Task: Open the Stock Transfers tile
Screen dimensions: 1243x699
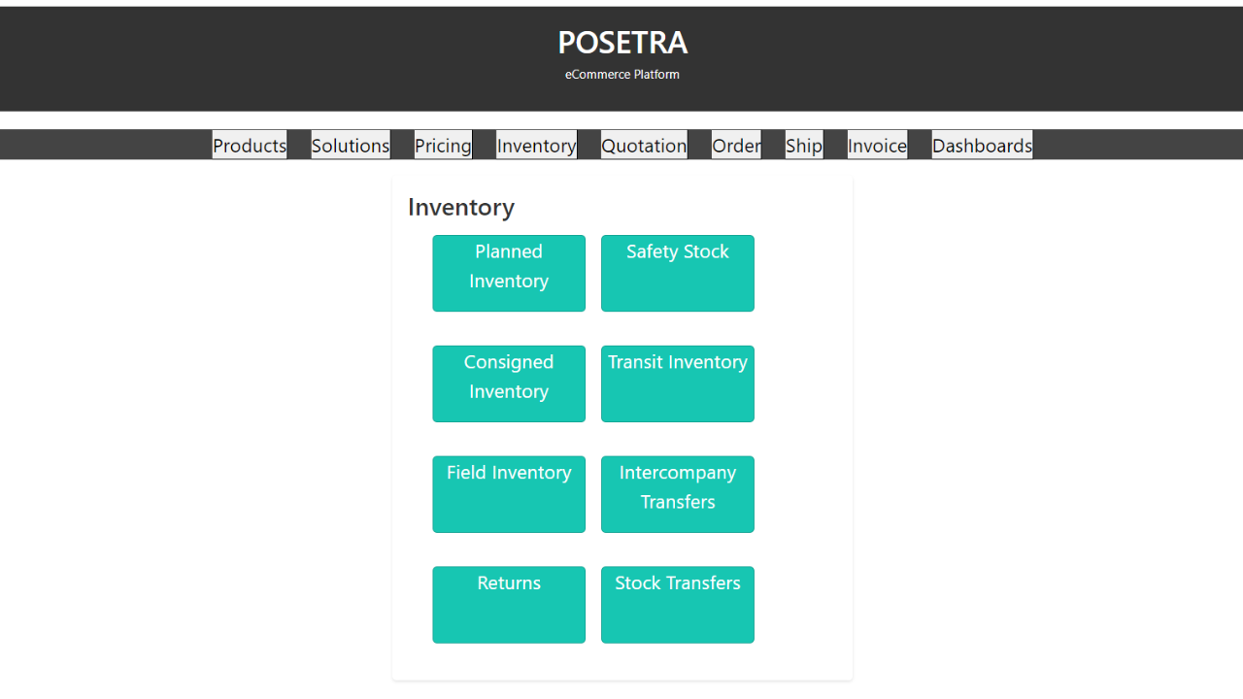Action: point(678,604)
